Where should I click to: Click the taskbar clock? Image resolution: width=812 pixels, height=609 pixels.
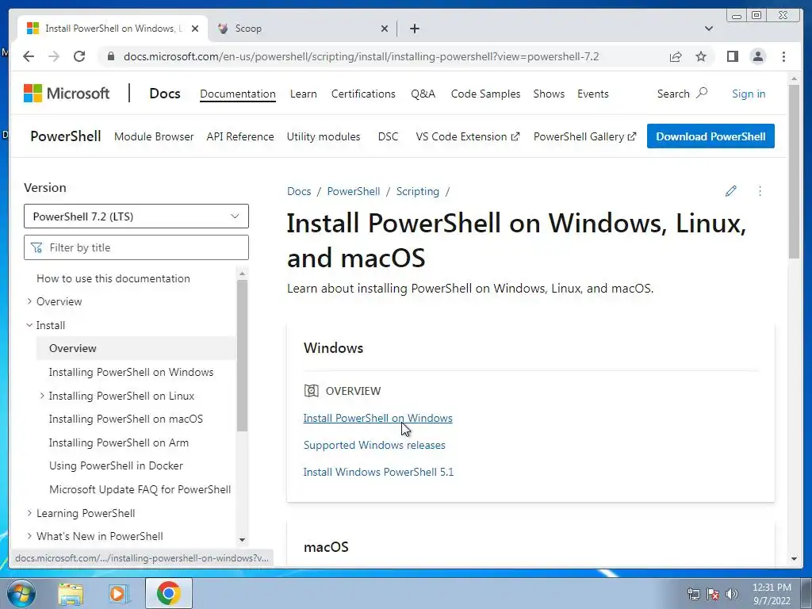coord(772,594)
